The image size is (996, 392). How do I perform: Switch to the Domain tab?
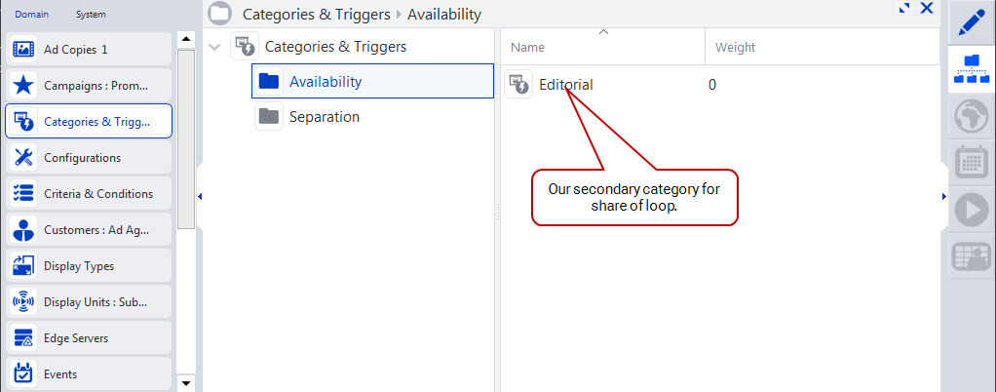[x=30, y=15]
